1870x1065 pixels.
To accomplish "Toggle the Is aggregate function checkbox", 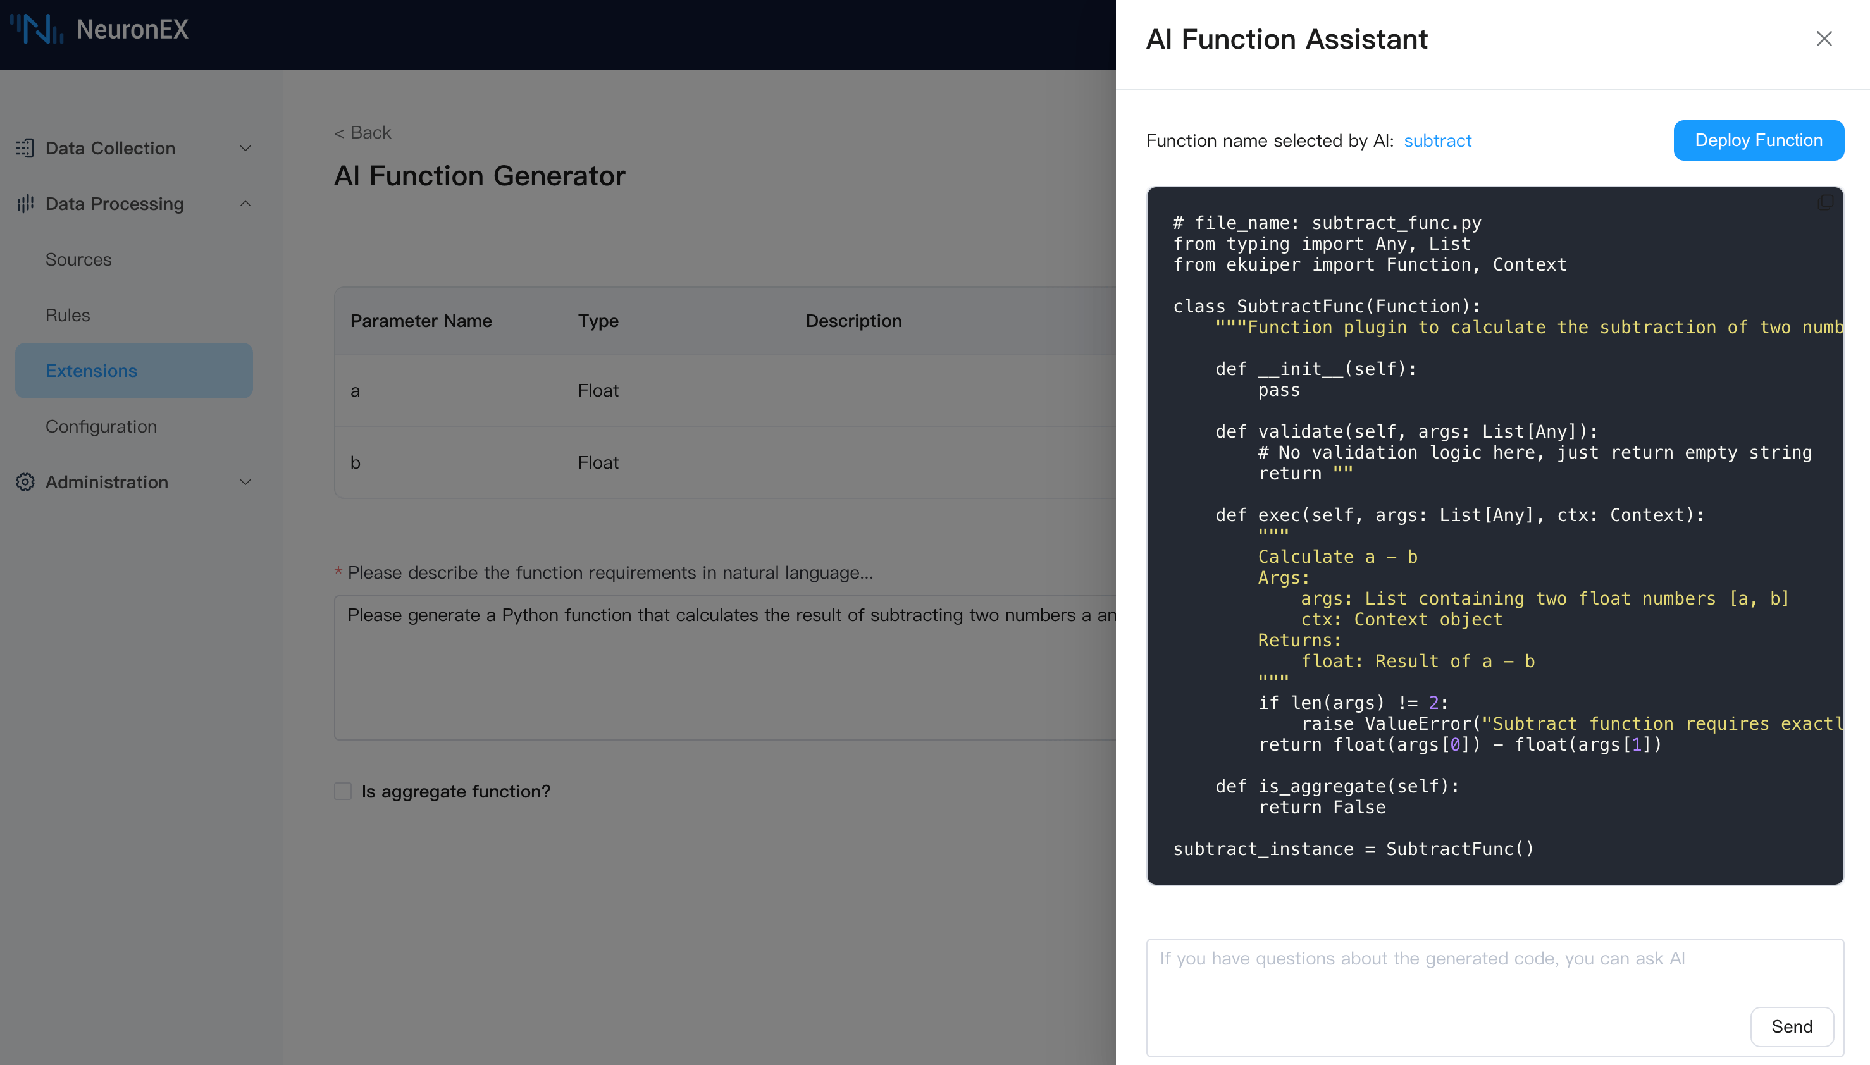I will pyautogui.click(x=342, y=791).
